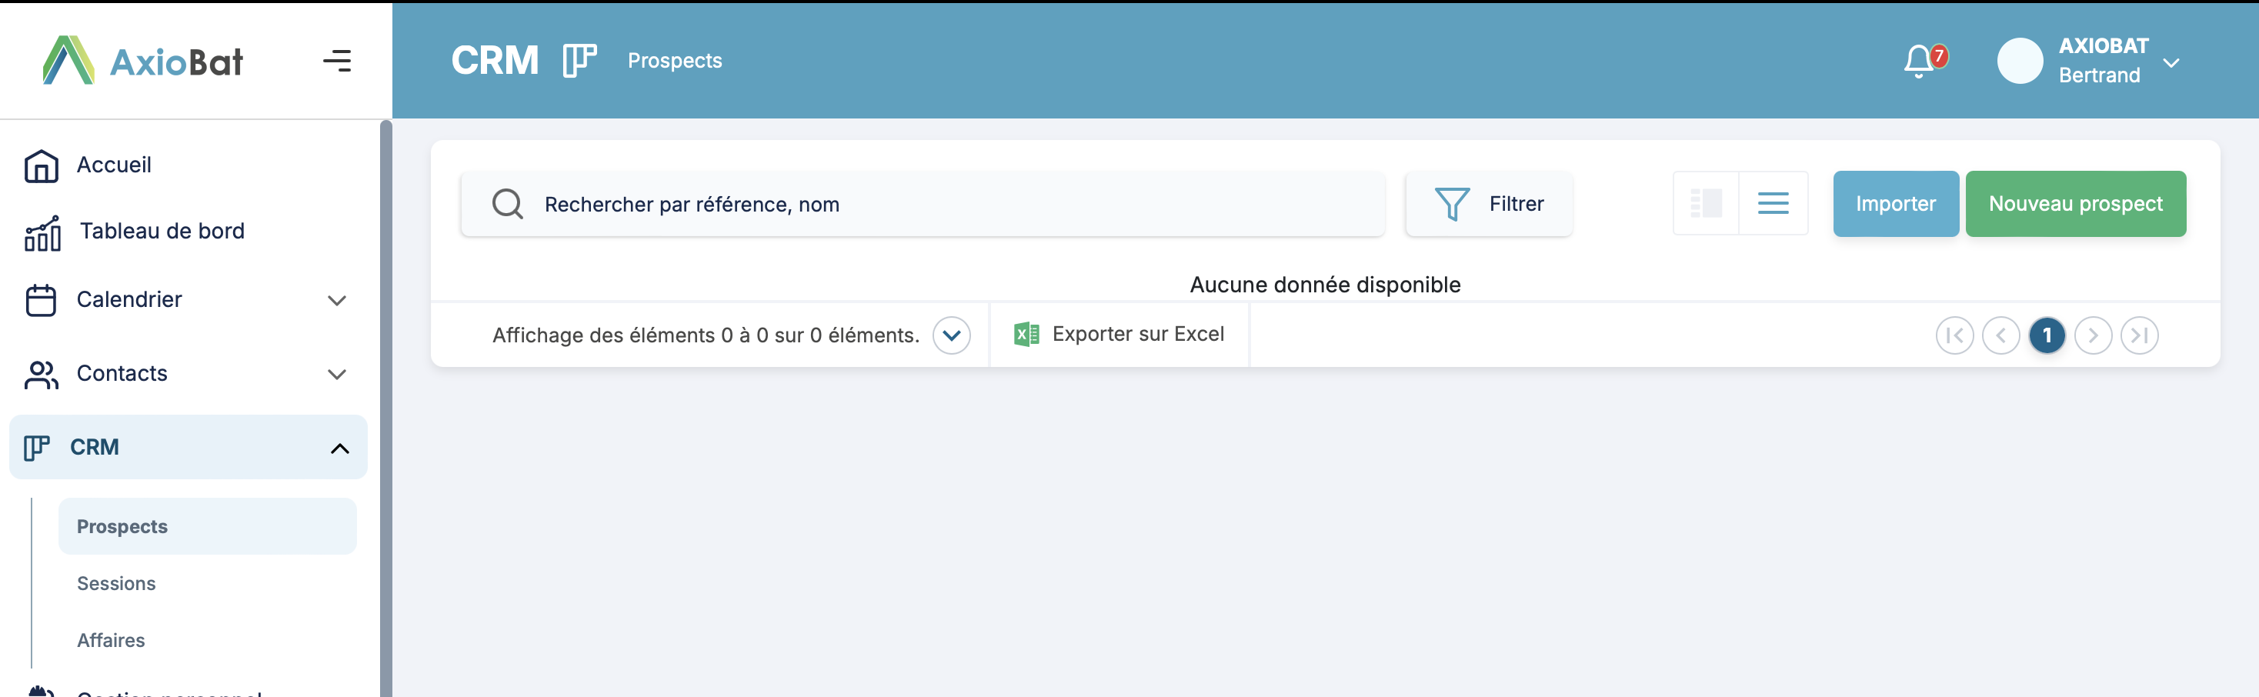The image size is (2259, 697).
Task: Open the items-per-page dropdown arrow
Action: pyautogui.click(x=950, y=335)
